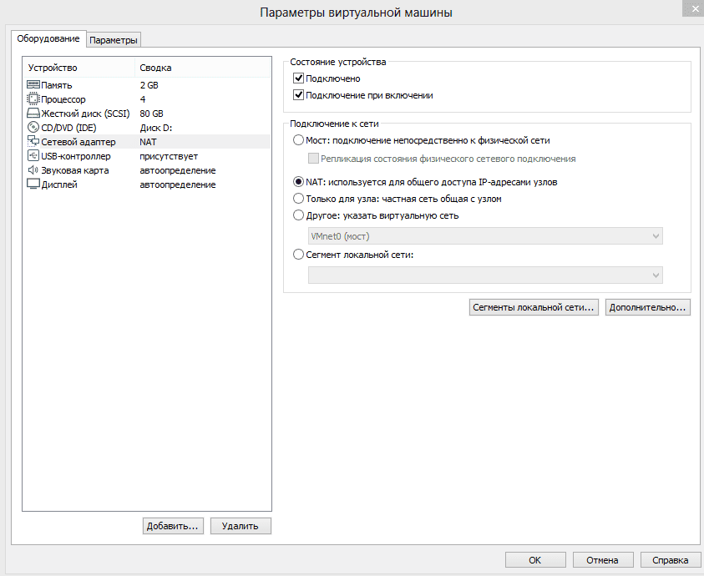This screenshot has height=576, width=704.
Task: Open the Оборудование tab
Action: 48,39
